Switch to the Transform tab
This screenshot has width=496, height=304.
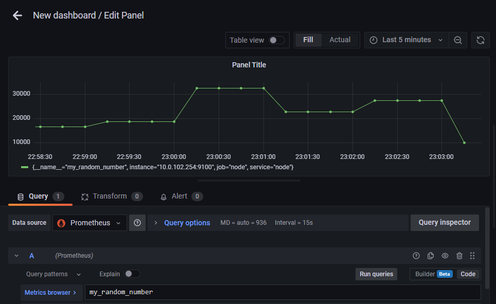tap(112, 196)
